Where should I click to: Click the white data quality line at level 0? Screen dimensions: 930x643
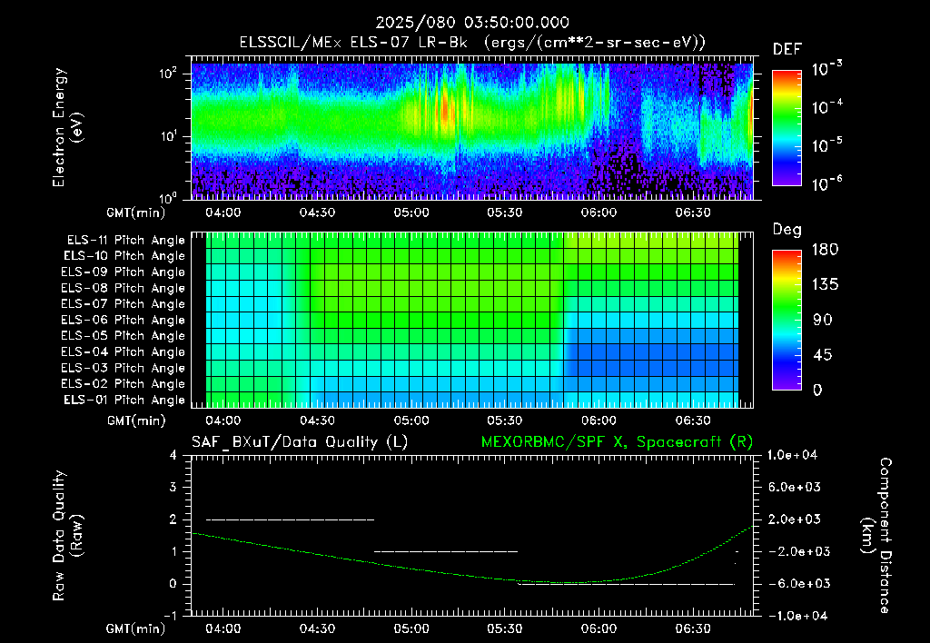[627, 584]
